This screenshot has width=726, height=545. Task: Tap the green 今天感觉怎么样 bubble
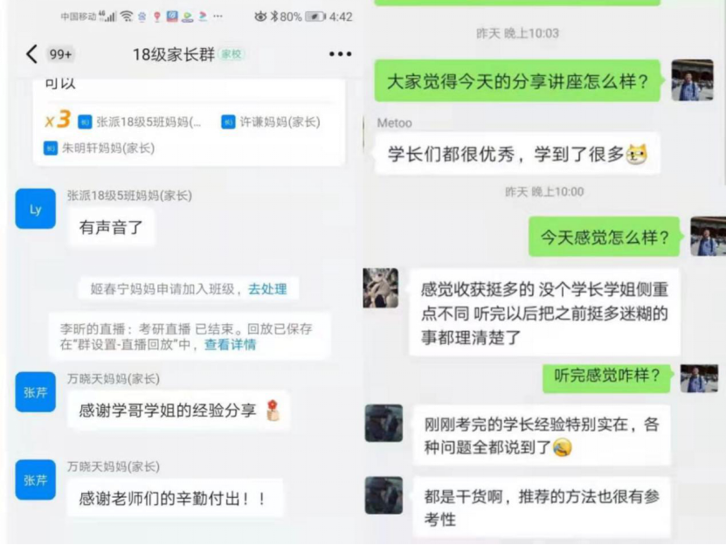click(604, 237)
